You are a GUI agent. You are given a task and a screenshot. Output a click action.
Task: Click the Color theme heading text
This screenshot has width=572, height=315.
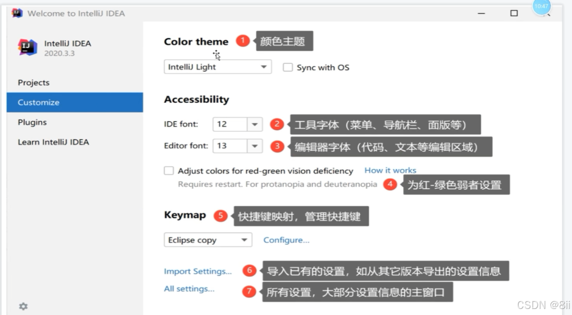196,42
